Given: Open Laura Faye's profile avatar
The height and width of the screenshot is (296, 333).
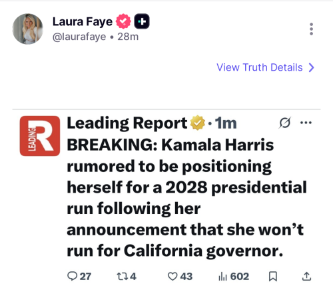Looking at the screenshot, I should coord(28,29).
